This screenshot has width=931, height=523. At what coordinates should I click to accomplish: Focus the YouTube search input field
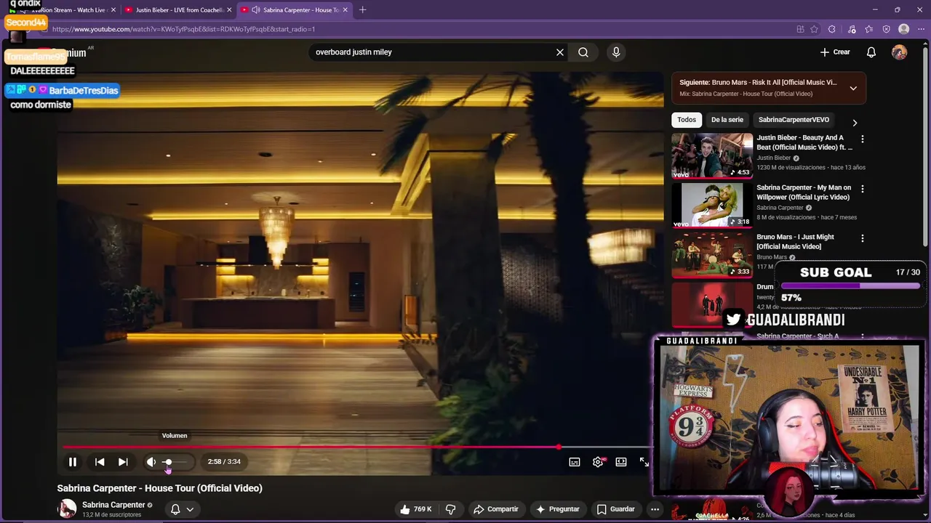pyautogui.click(x=431, y=52)
